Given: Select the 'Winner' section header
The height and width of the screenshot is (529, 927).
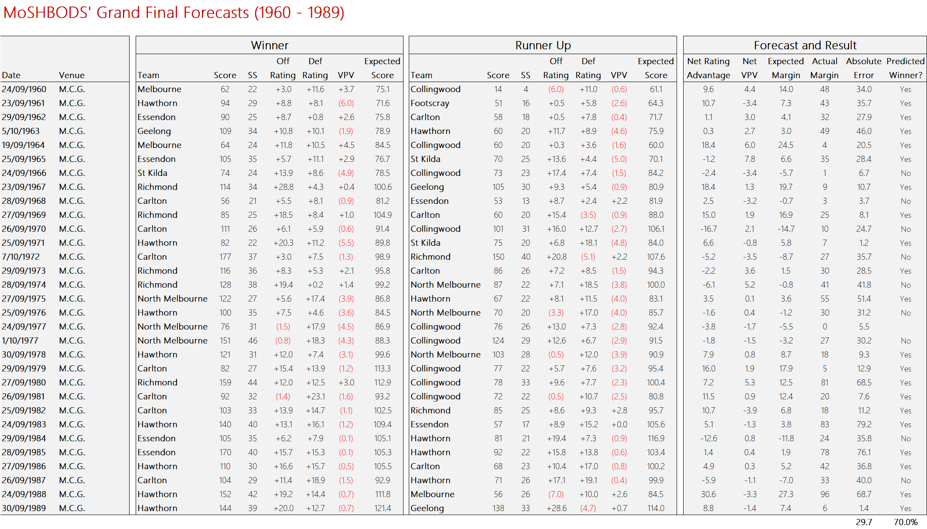Looking at the screenshot, I should tap(270, 45).
